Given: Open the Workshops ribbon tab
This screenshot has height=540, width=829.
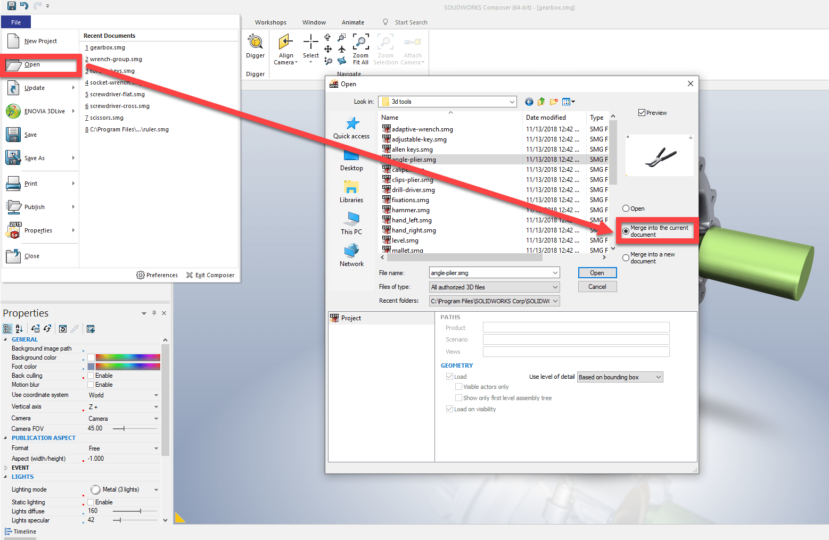Looking at the screenshot, I should pyautogui.click(x=270, y=22).
